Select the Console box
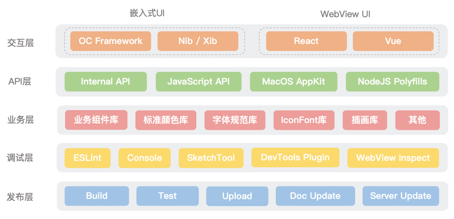This screenshot has height=219, width=454. (x=145, y=158)
